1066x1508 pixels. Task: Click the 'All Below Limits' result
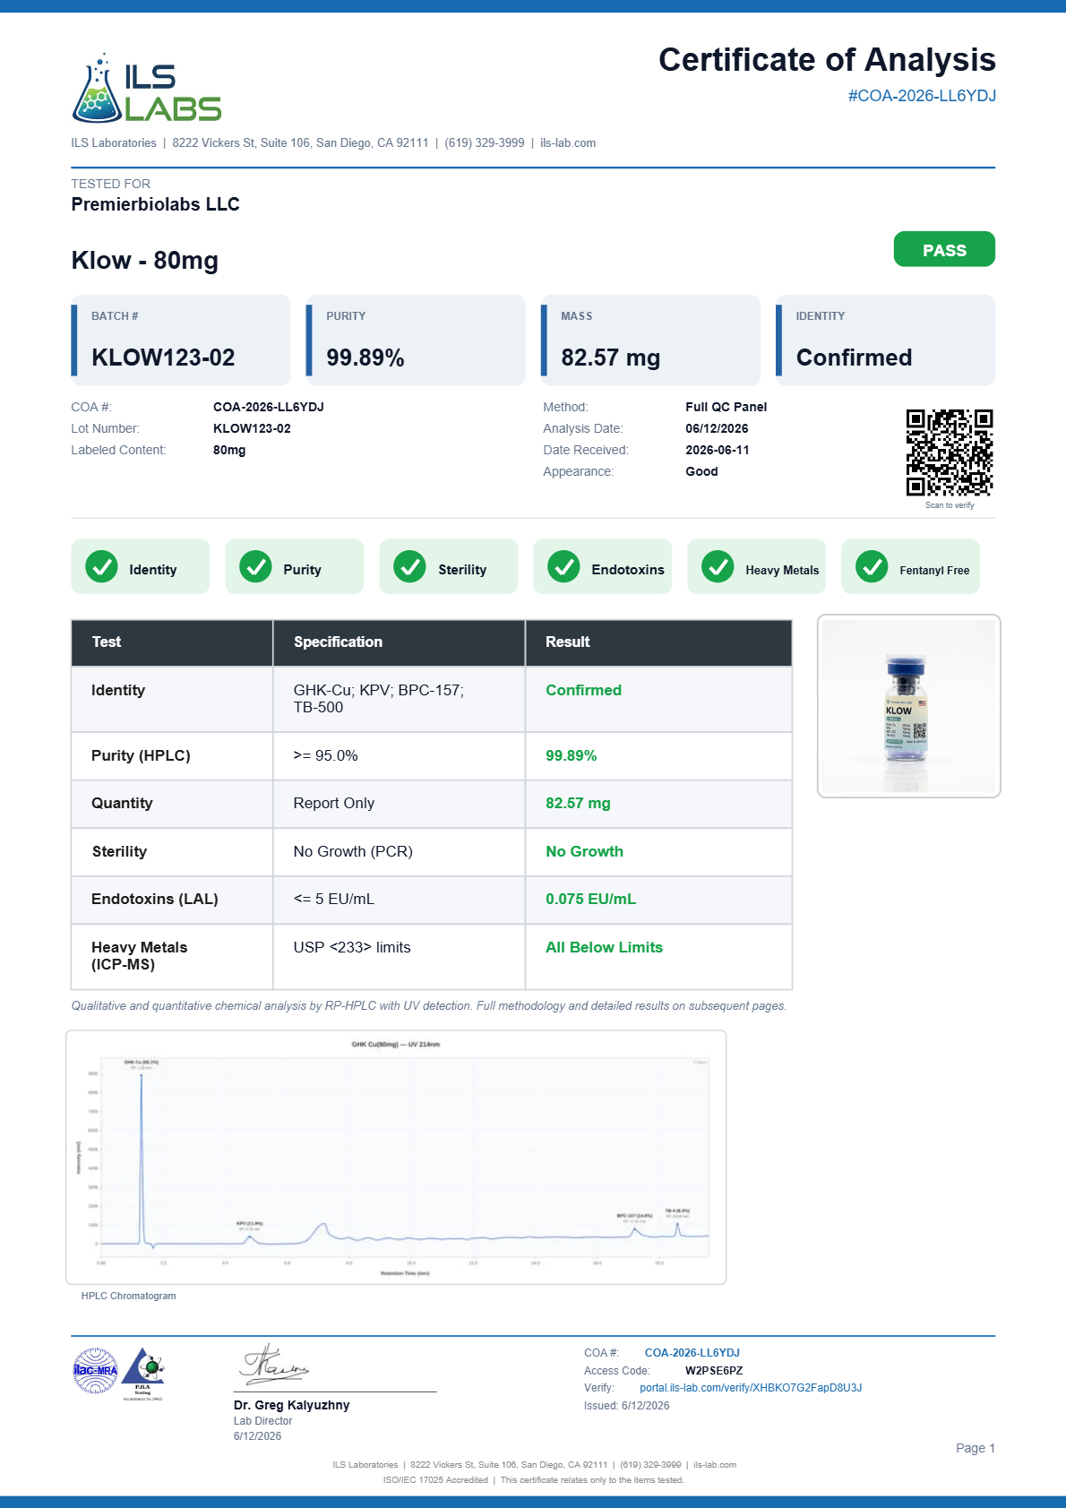[x=604, y=947]
